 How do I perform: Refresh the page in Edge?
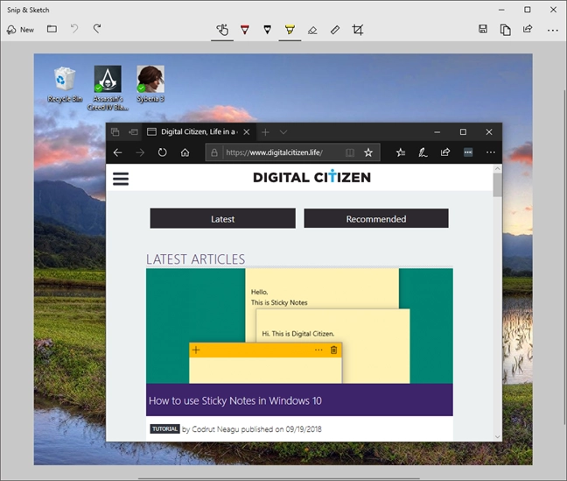(163, 152)
